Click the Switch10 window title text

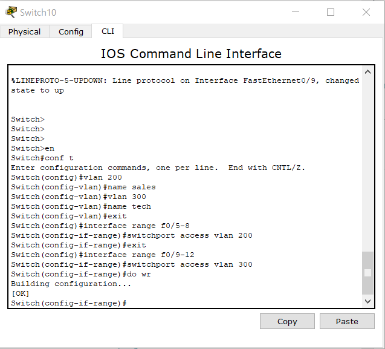pyautogui.click(x=38, y=12)
